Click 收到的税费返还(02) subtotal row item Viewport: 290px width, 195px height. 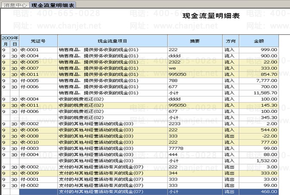coord(112,118)
